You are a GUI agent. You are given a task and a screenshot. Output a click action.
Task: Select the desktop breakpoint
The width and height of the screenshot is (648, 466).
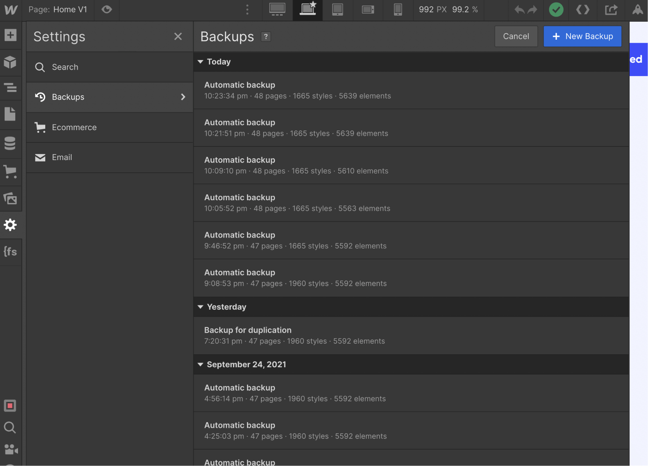point(277,10)
